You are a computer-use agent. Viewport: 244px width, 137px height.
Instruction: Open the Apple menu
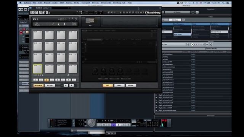tap(20, 3)
